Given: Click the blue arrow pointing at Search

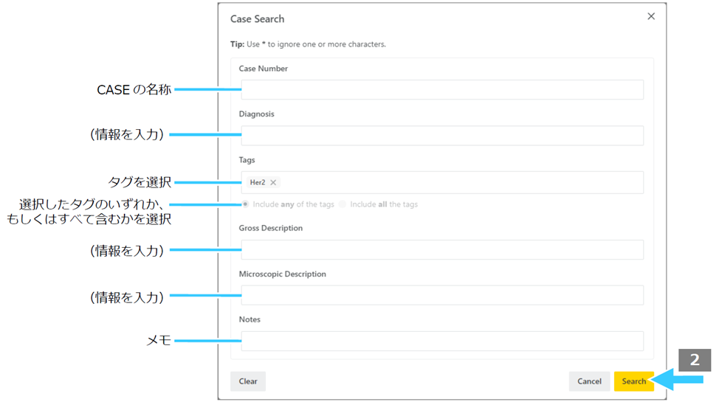Looking at the screenshot, I should pyautogui.click(x=677, y=380).
